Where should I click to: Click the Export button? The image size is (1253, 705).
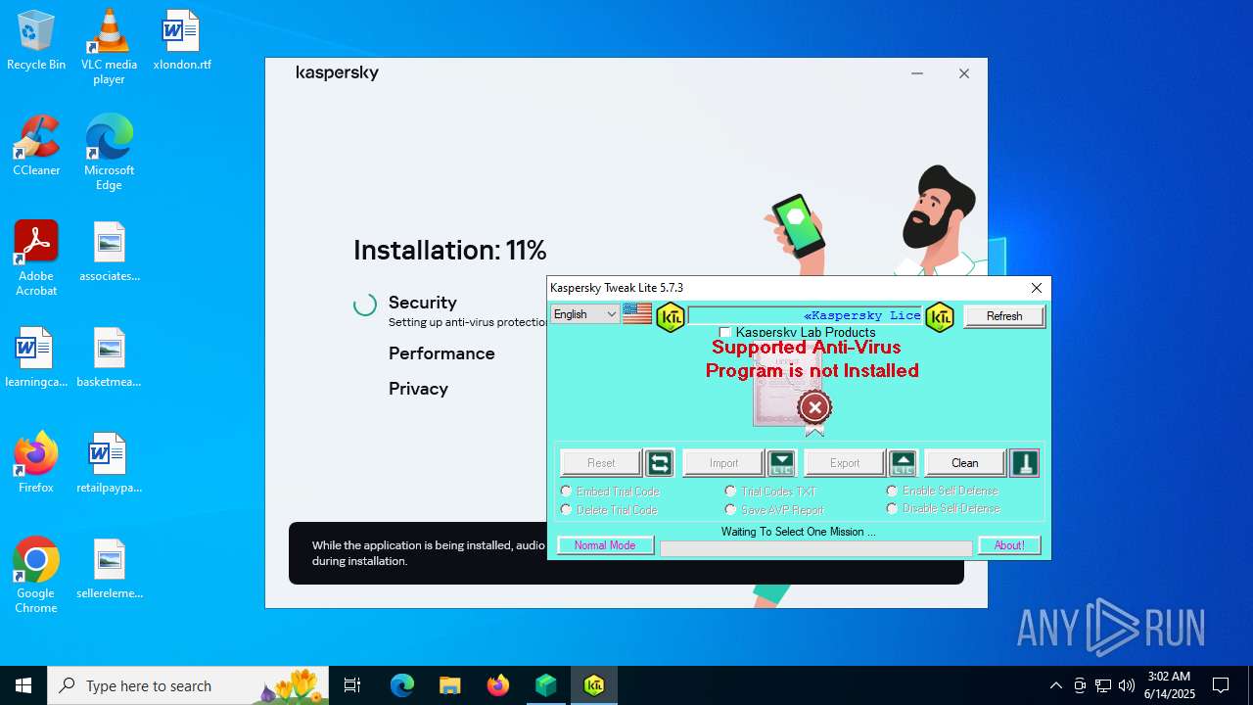845,463
